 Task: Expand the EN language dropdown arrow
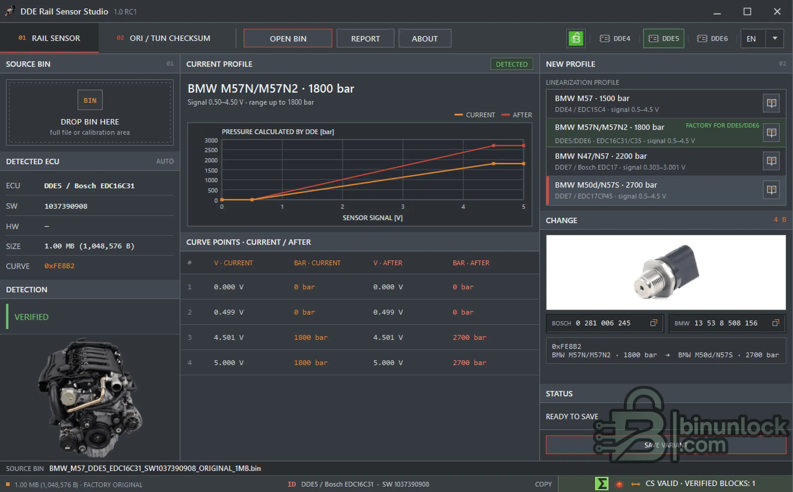tap(775, 38)
